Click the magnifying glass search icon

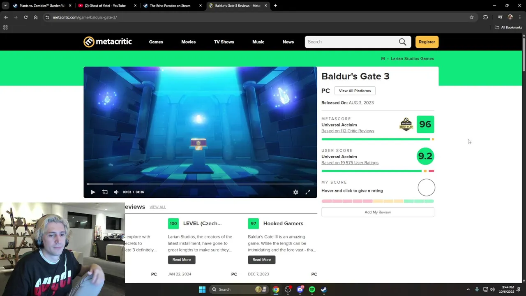(x=403, y=42)
